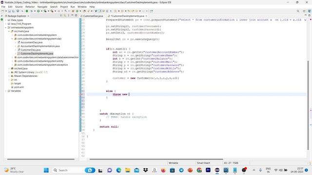Viewport: 312px width, 175px height.
Task: Open Microsoft Edge from the taskbar
Action: point(118,170)
